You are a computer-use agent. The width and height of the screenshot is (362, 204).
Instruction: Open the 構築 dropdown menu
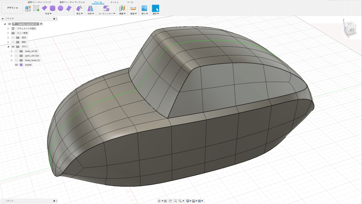coord(122,14)
